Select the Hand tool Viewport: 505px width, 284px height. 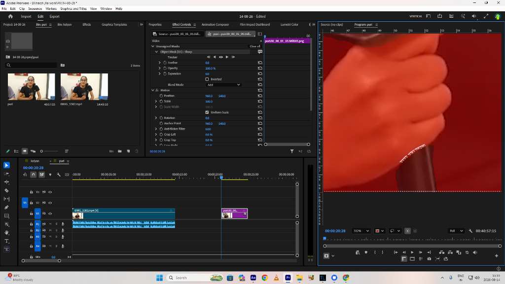tap(6, 233)
